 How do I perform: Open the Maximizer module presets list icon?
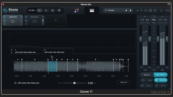[x=26, y=24]
